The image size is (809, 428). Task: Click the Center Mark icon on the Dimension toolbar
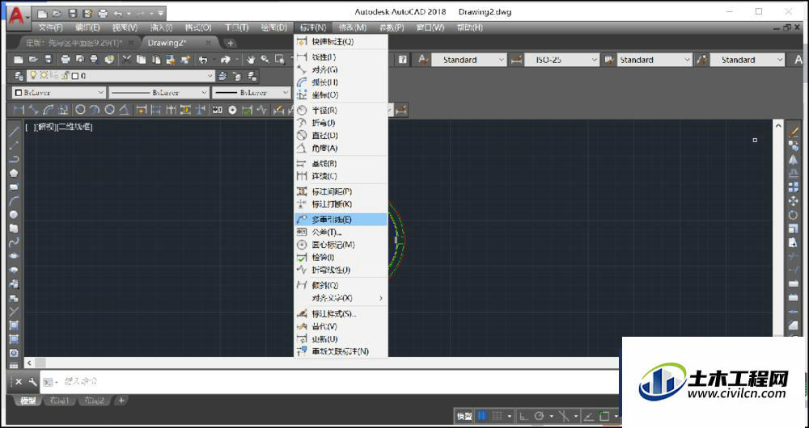click(x=232, y=110)
